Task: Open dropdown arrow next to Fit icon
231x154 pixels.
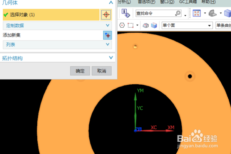Action: (x=205, y=13)
